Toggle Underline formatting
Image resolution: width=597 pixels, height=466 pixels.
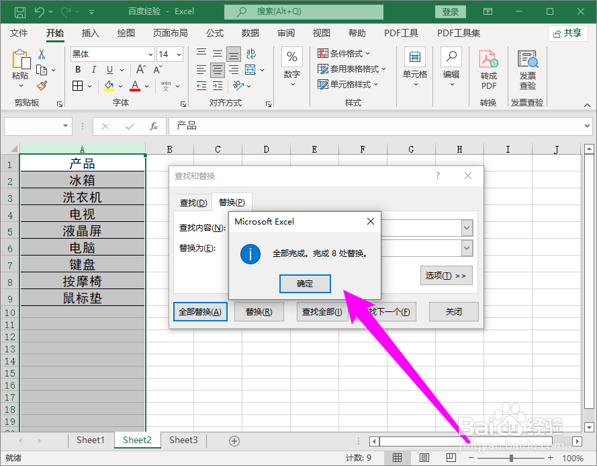[x=109, y=69]
